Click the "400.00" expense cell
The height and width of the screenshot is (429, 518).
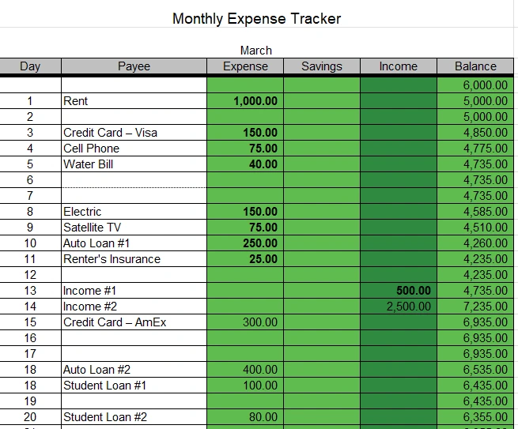[x=245, y=370]
